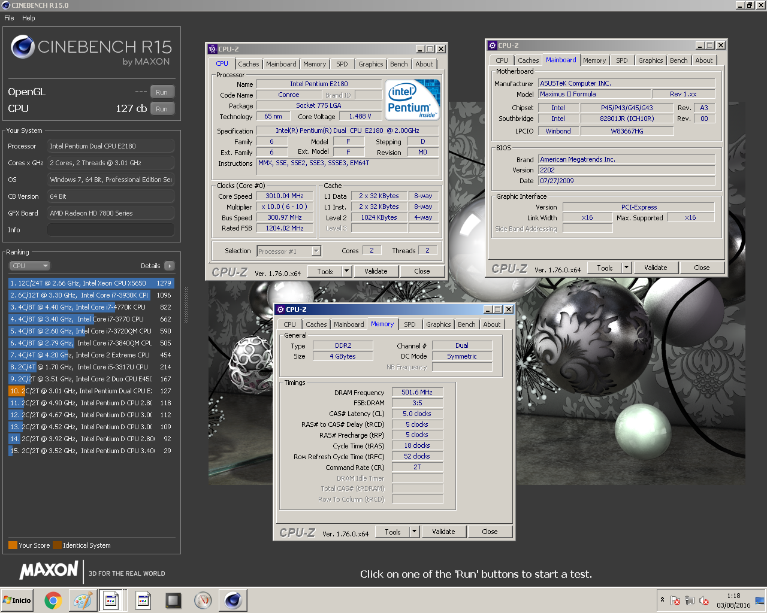Click the Details arrow button in Ranking
767x613 pixels.
[169, 266]
